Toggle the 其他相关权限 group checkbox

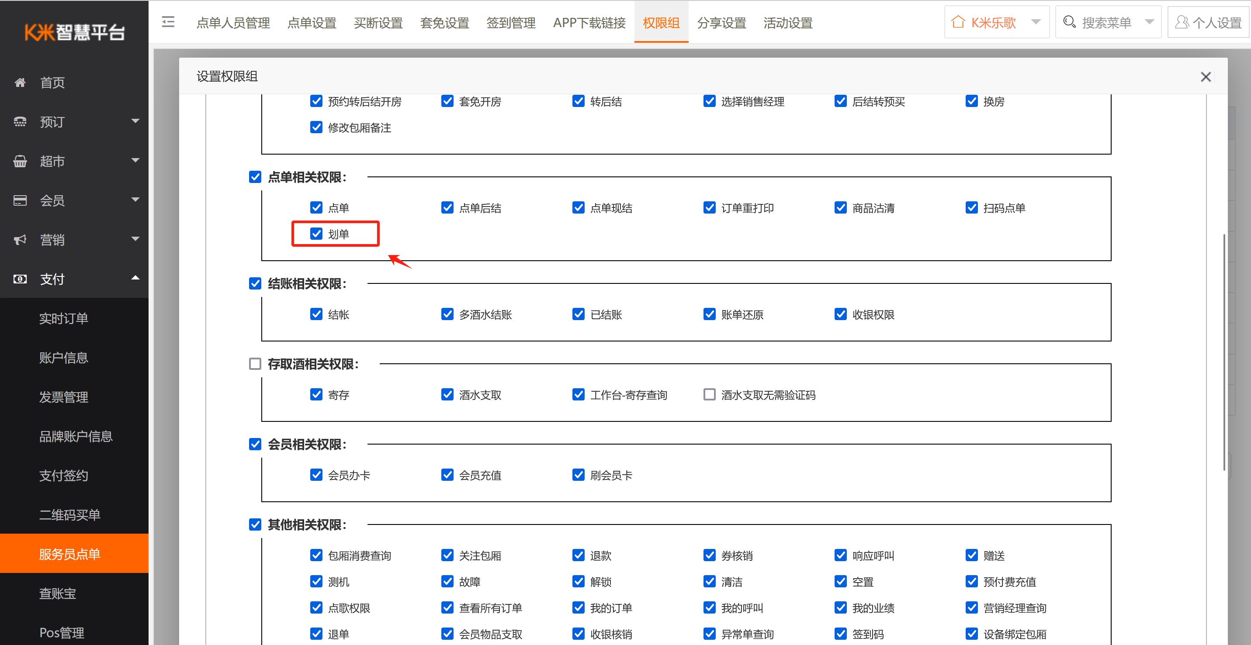(x=255, y=524)
